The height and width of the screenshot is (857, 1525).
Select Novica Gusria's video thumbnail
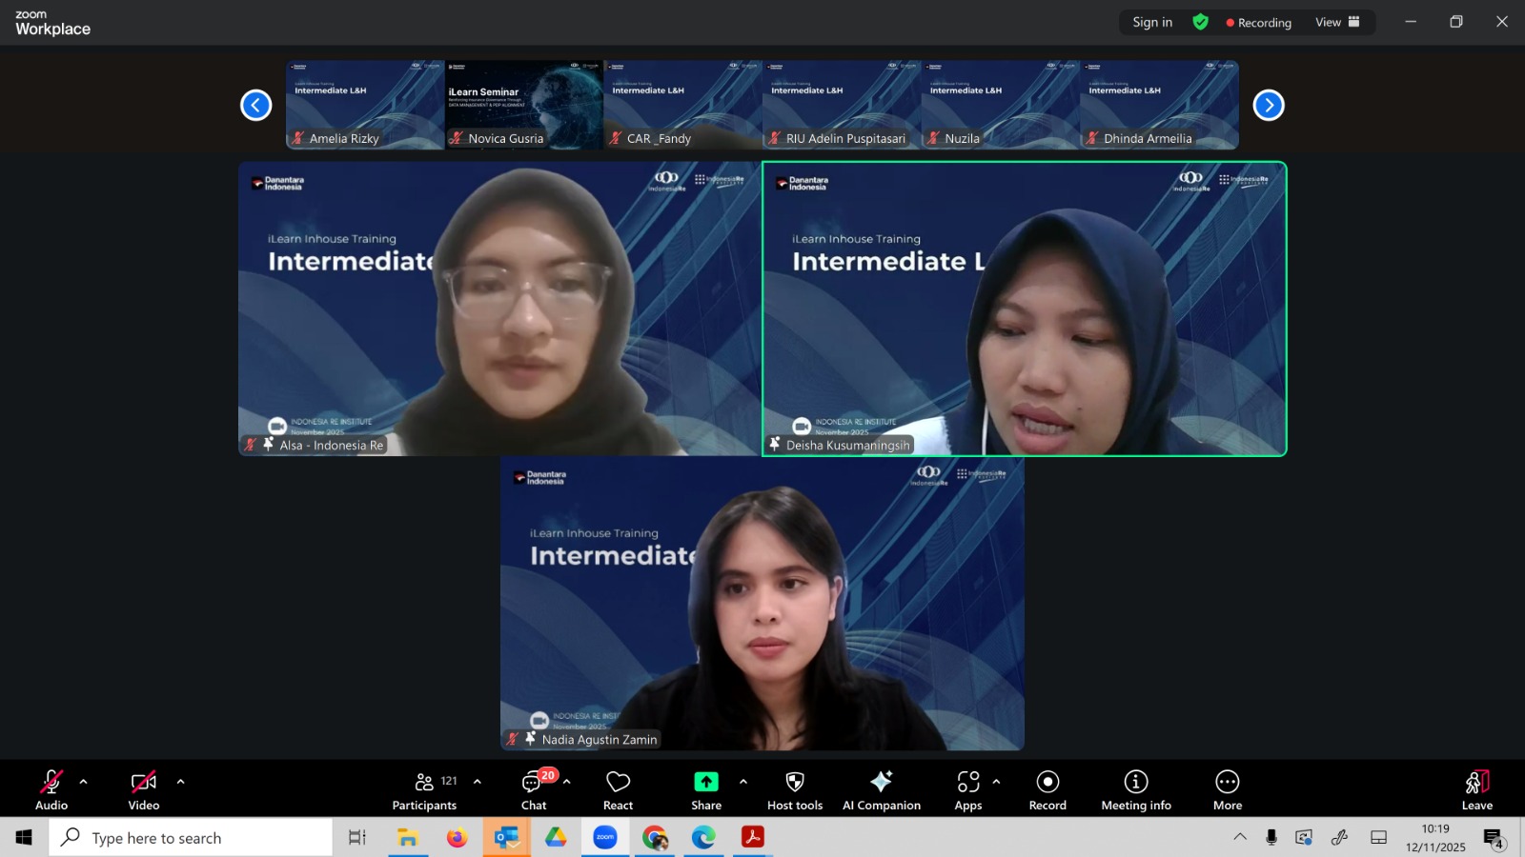(524, 105)
